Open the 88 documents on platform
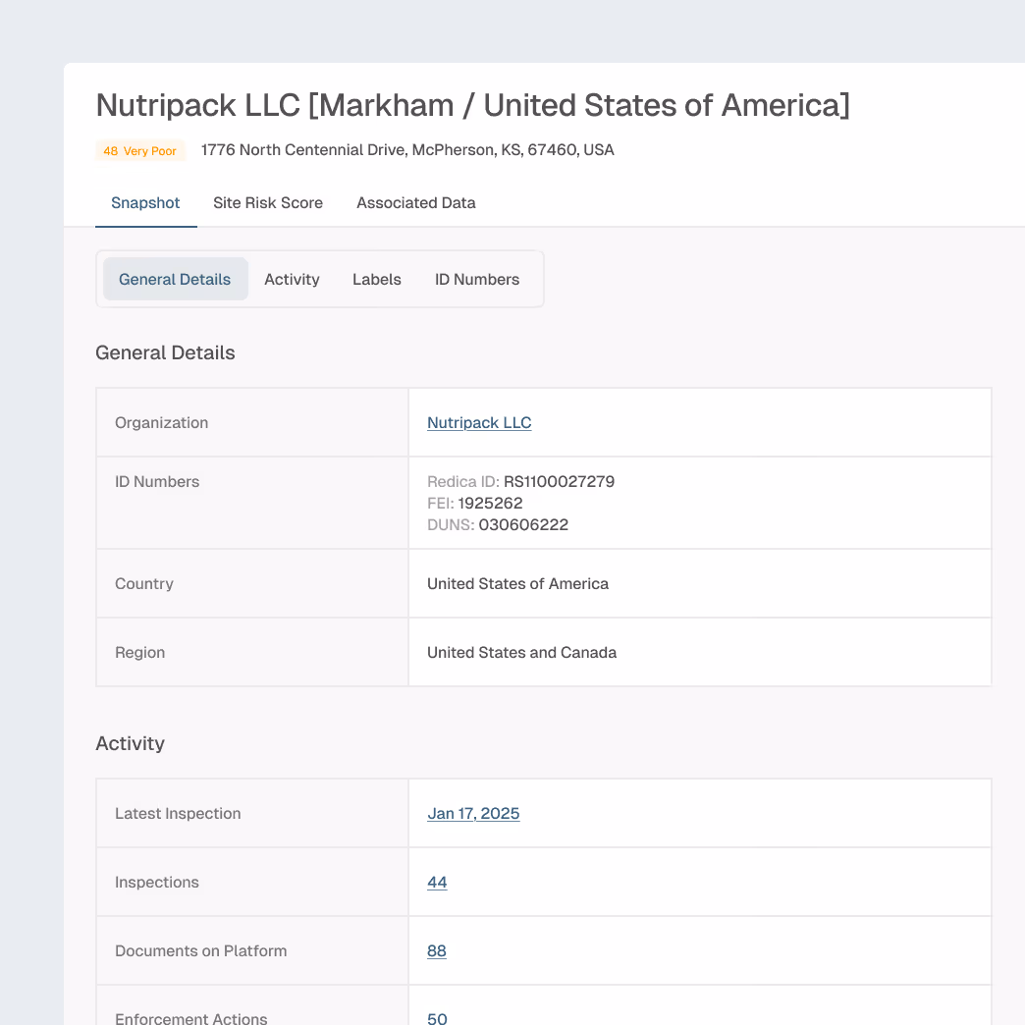 (437, 950)
